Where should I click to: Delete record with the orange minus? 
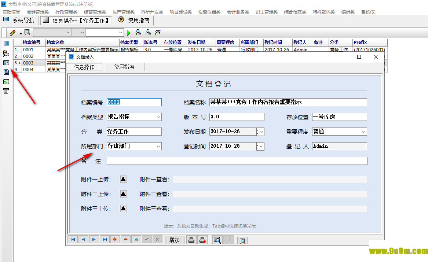[125, 239]
